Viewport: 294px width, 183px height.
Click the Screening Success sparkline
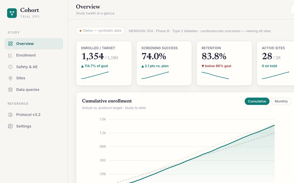155,75
